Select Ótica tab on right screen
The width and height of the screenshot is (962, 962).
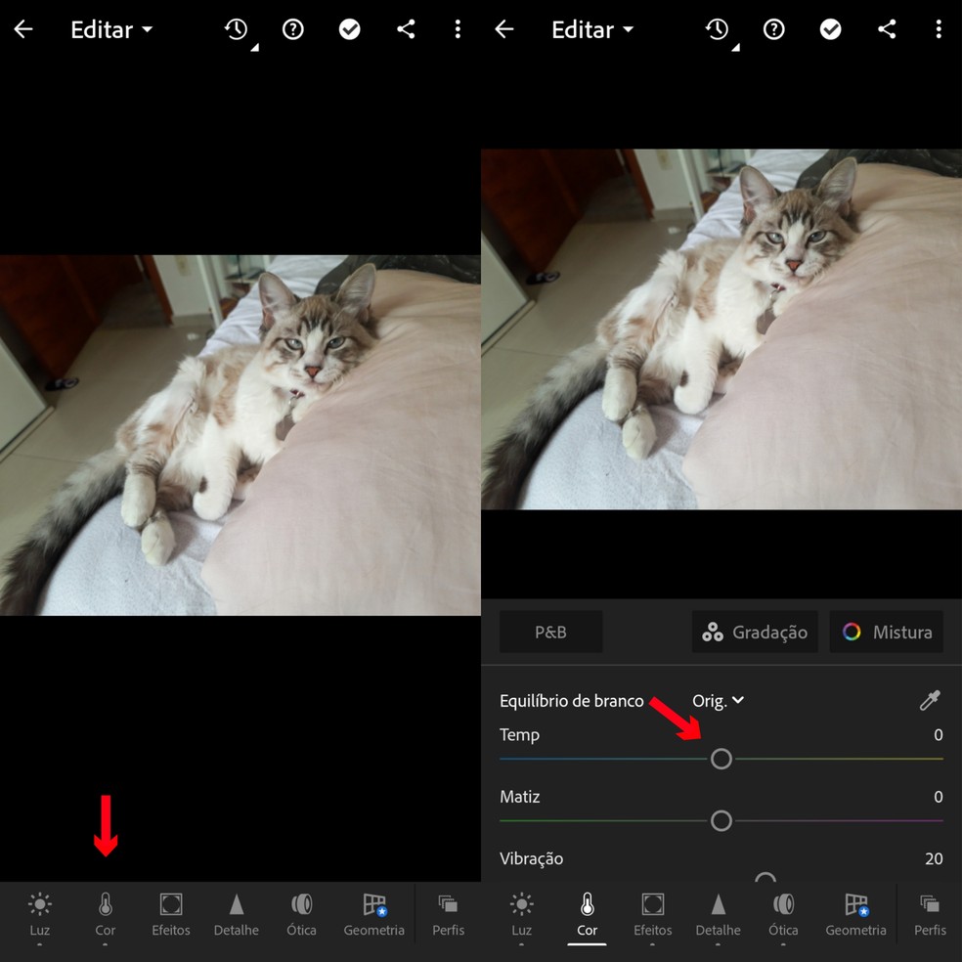[783, 914]
